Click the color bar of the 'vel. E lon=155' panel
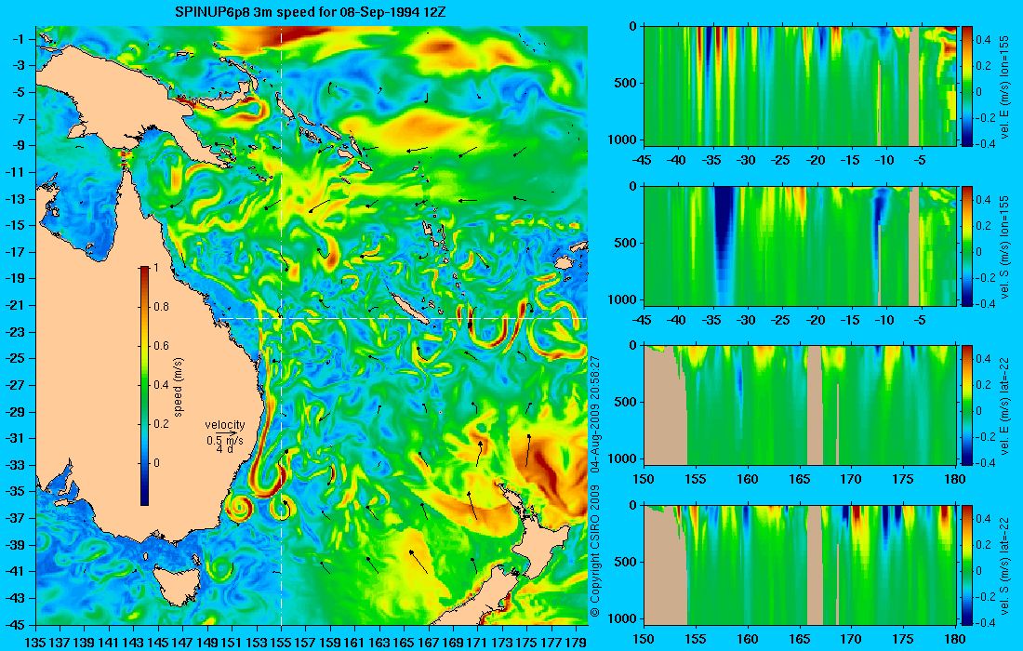This screenshot has width=1023, height=651. click(x=967, y=86)
